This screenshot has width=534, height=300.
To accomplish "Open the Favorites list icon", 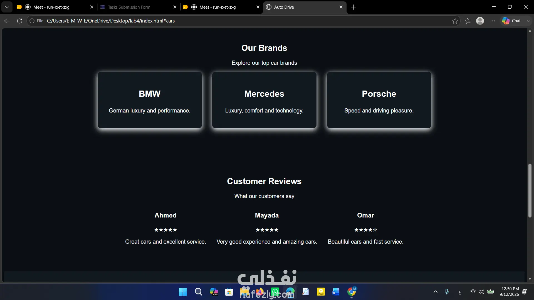I will pyautogui.click(x=468, y=21).
